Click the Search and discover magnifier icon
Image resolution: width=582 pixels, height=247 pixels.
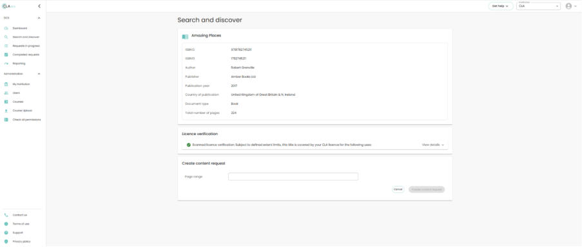coord(6,37)
